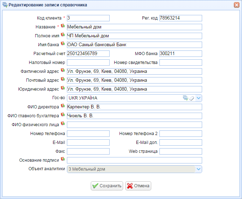Click the empty Налоговый номер field
This screenshot has width=242, height=199.
[88, 63]
